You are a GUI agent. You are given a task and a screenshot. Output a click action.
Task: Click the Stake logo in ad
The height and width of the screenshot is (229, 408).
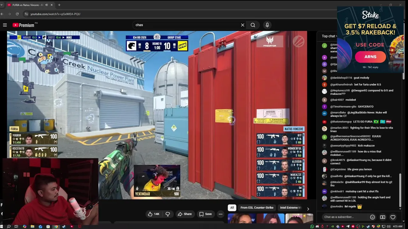coord(370,15)
